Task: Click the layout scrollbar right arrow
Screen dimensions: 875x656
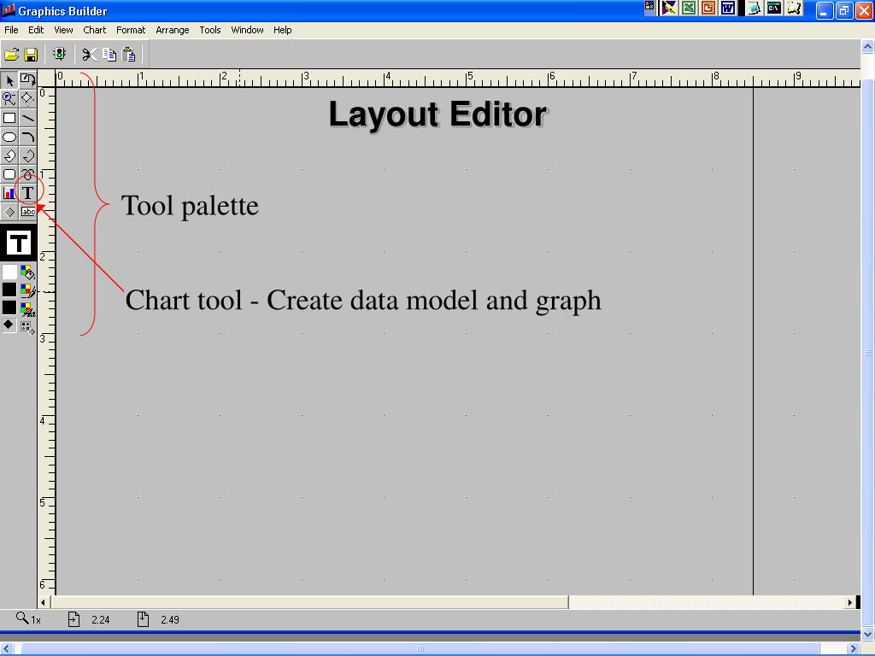Action: pos(850,602)
